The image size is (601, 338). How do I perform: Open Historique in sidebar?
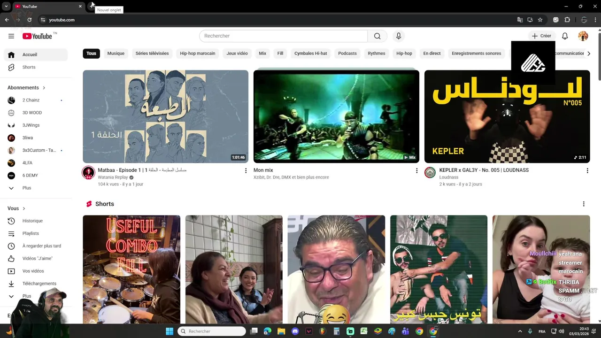pos(36,221)
